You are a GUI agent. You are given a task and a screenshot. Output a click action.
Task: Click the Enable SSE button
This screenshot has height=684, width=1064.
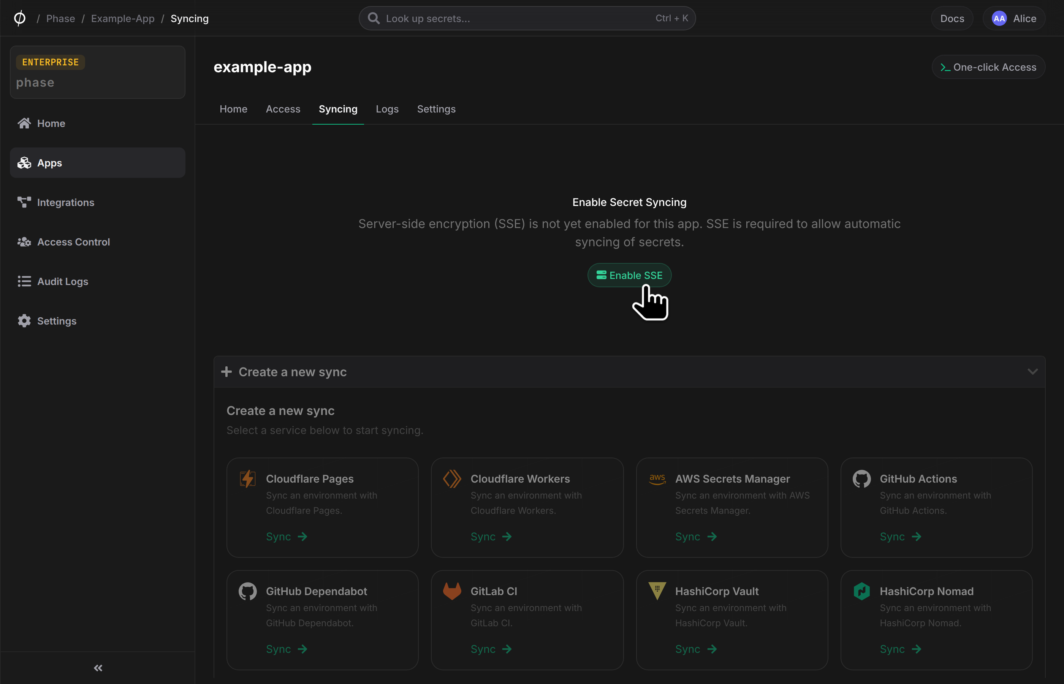[629, 275]
